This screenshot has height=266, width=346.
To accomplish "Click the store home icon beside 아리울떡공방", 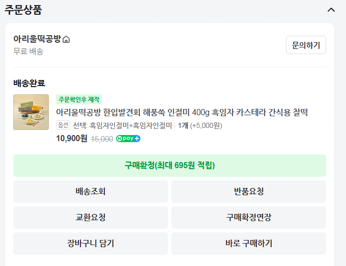I will [x=66, y=39].
